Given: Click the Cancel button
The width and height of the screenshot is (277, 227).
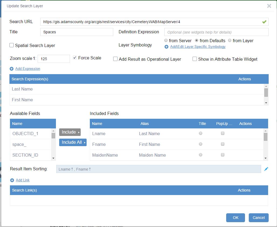Looking at the screenshot, I should pyautogui.click(x=259, y=218).
